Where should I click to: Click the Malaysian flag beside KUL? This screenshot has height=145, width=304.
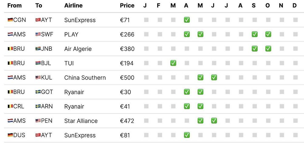point(38,78)
